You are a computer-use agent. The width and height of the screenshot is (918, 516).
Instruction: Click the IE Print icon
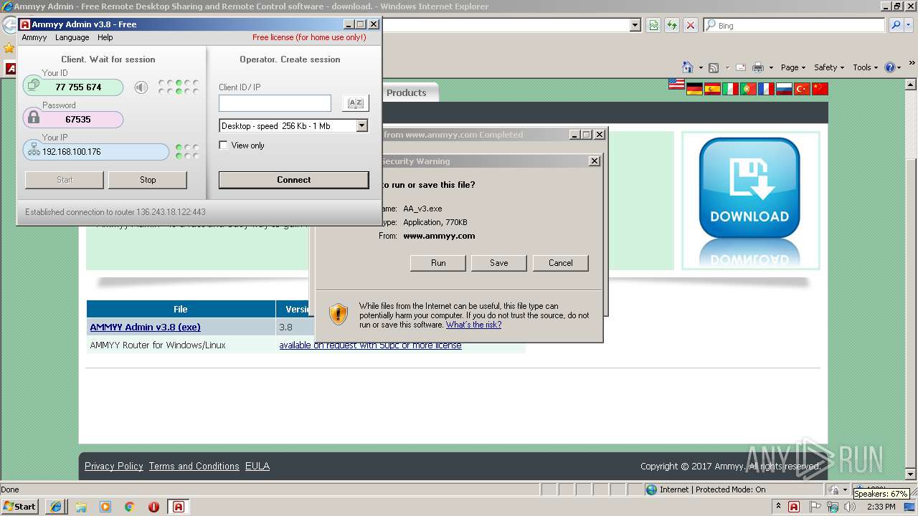tap(758, 67)
